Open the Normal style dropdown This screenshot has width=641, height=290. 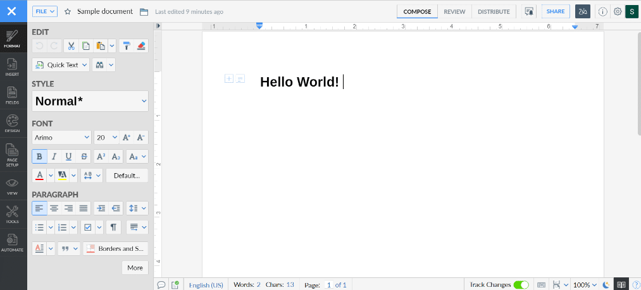[x=90, y=101]
